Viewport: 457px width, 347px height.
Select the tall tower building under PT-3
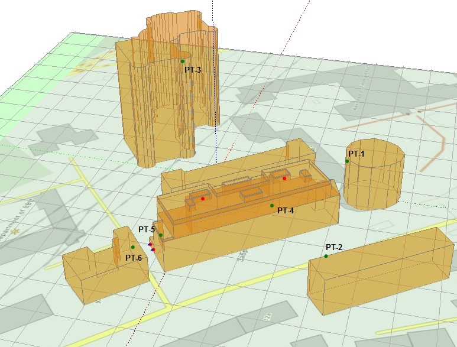point(160,106)
